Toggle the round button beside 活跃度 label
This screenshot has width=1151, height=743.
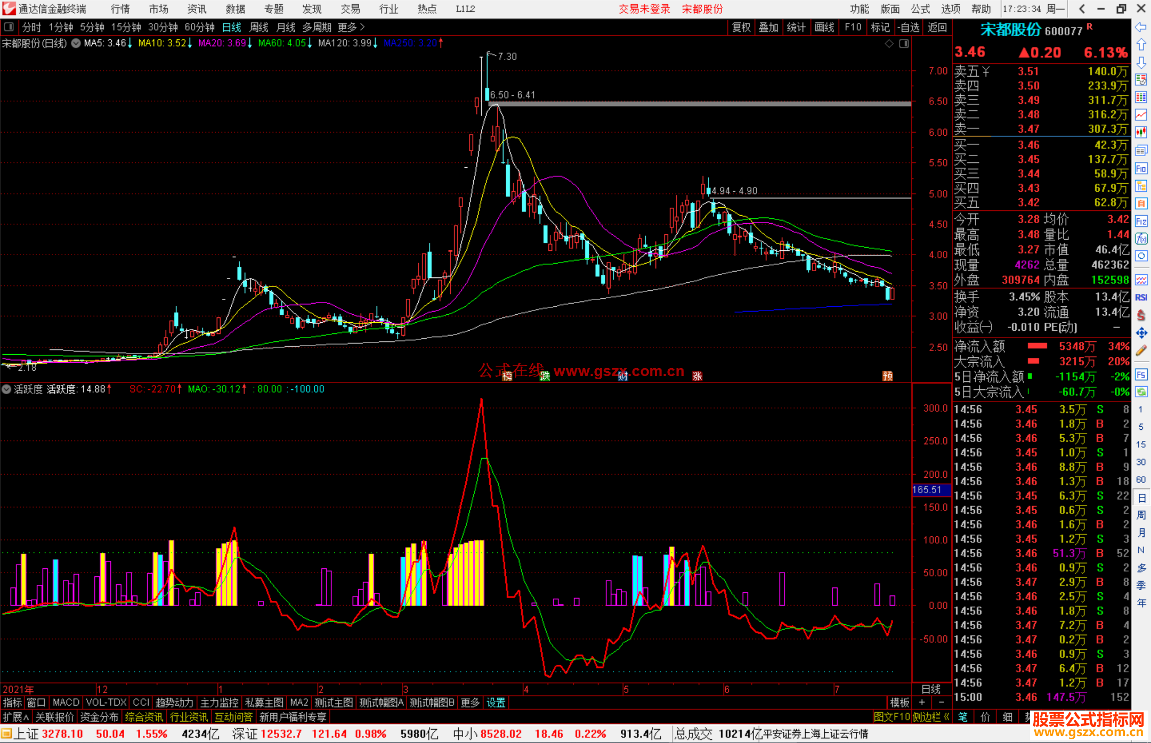point(6,389)
